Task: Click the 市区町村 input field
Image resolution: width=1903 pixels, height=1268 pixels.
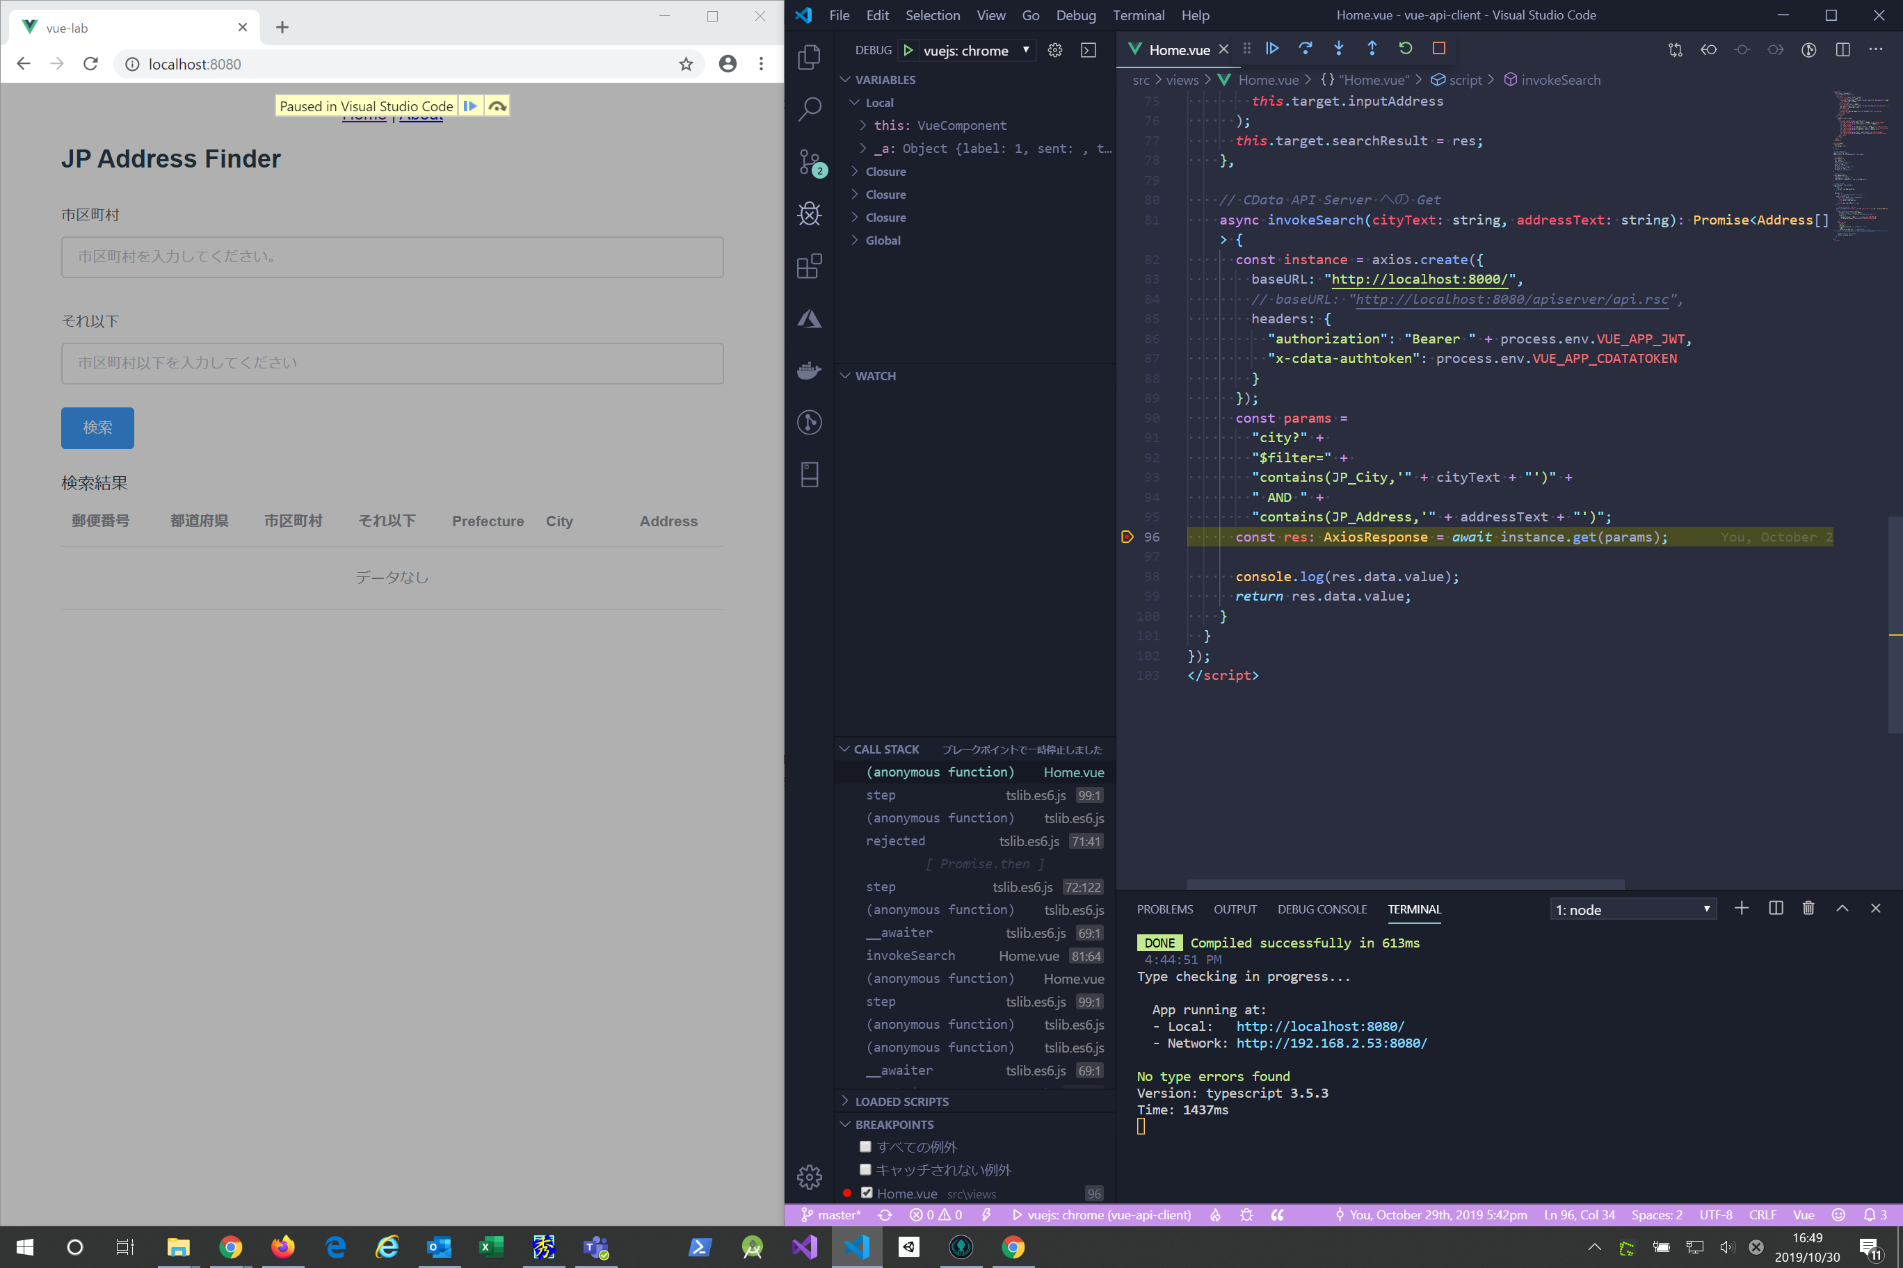Action: pos(392,257)
